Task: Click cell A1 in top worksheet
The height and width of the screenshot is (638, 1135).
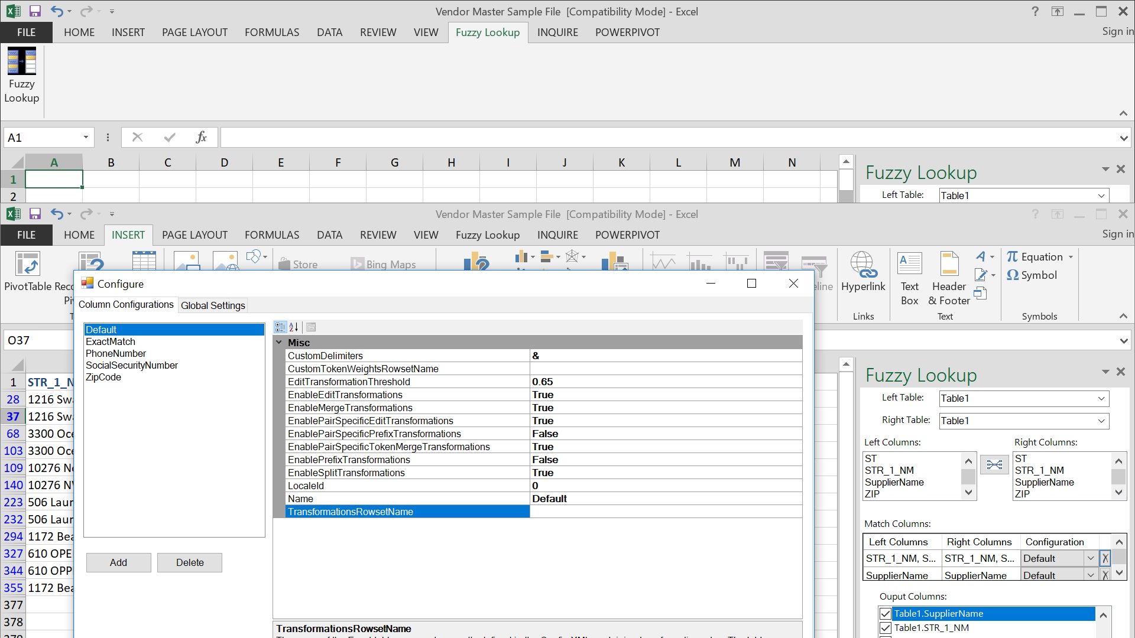Action: (54, 180)
